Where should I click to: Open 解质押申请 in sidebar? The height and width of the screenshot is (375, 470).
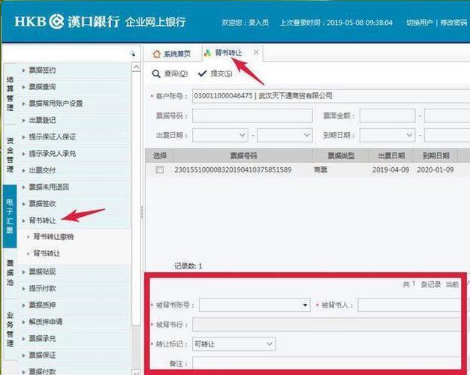tap(46, 322)
